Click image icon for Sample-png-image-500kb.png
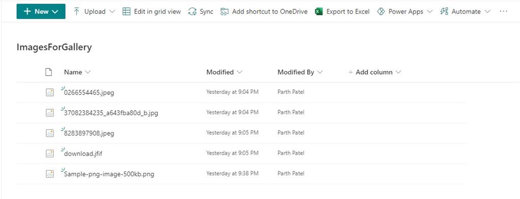 (50, 174)
